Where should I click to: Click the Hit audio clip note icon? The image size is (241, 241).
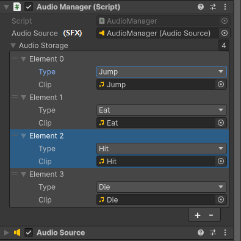click(102, 161)
